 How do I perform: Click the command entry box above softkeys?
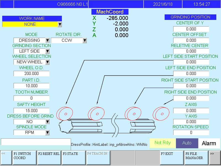[36, 142]
